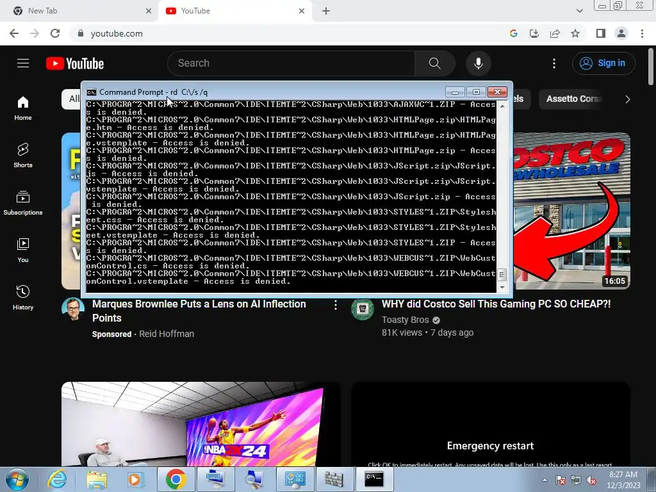Screen dimensions: 656x492
Task: Open History in sidebar
Action: pyautogui.click(x=23, y=297)
